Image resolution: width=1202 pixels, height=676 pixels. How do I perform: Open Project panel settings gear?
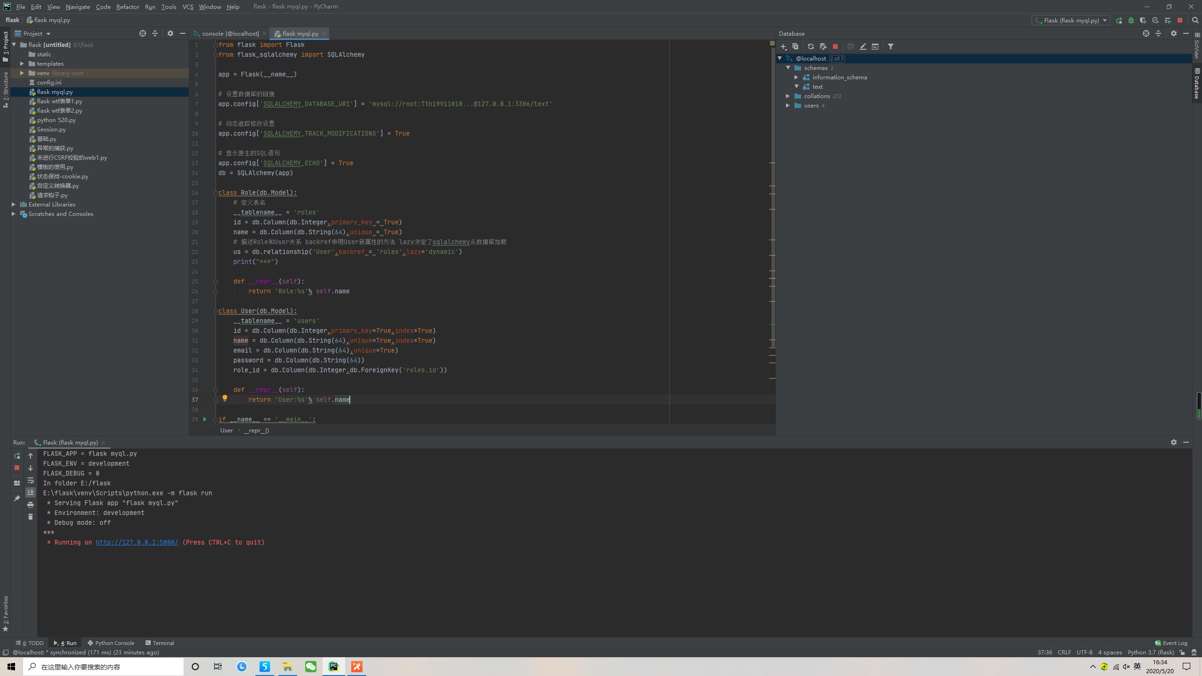point(170,33)
